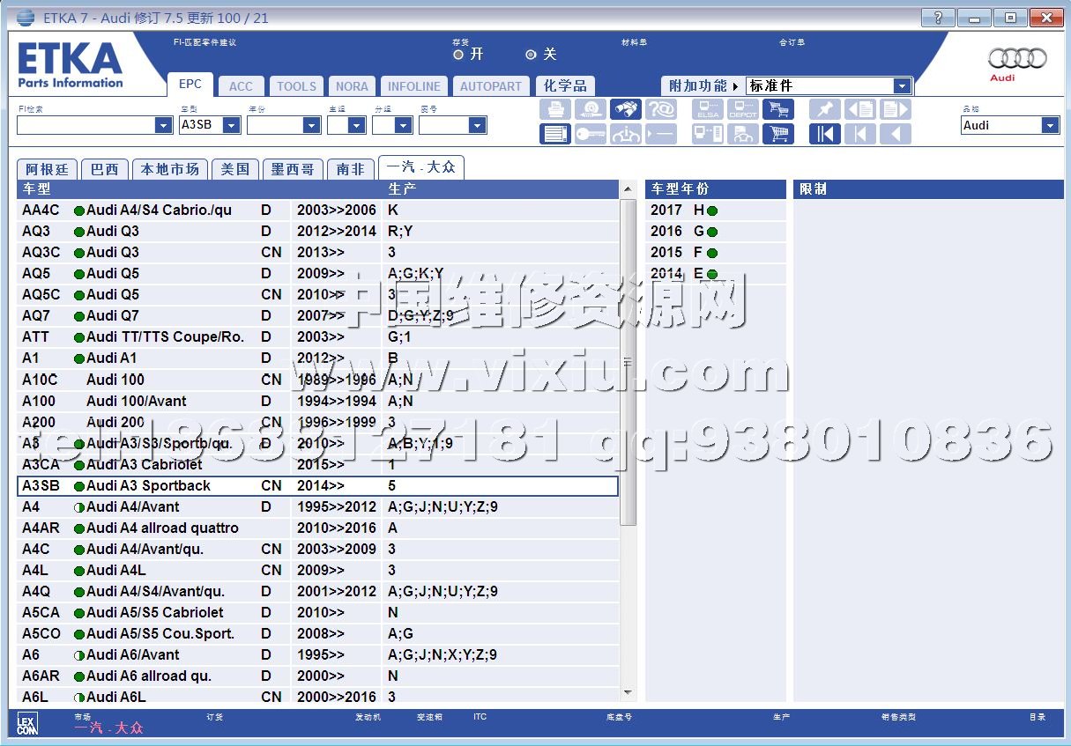
Task: Open the 标准件 dropdown list
Action: coord(902,86)
